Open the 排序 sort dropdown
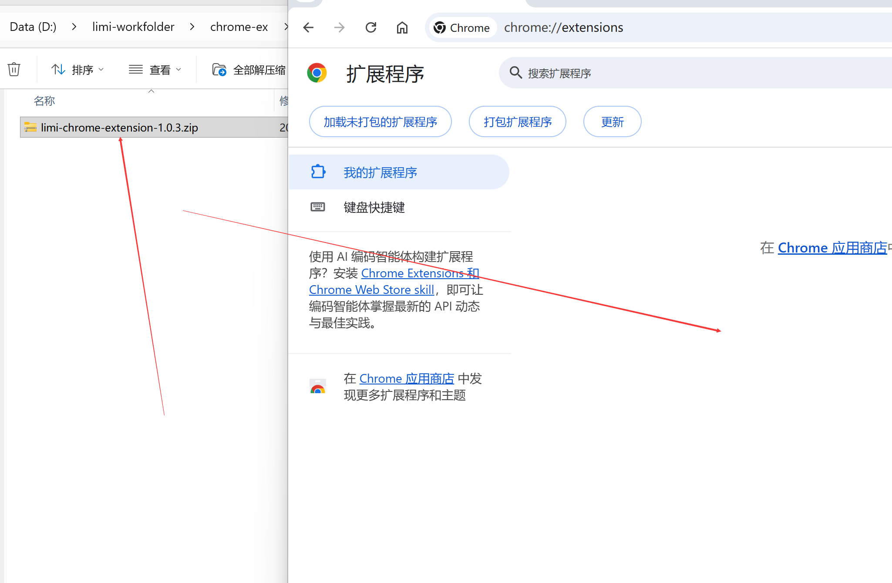The height and width of the screenshot is (583, 892). (77, 69)
